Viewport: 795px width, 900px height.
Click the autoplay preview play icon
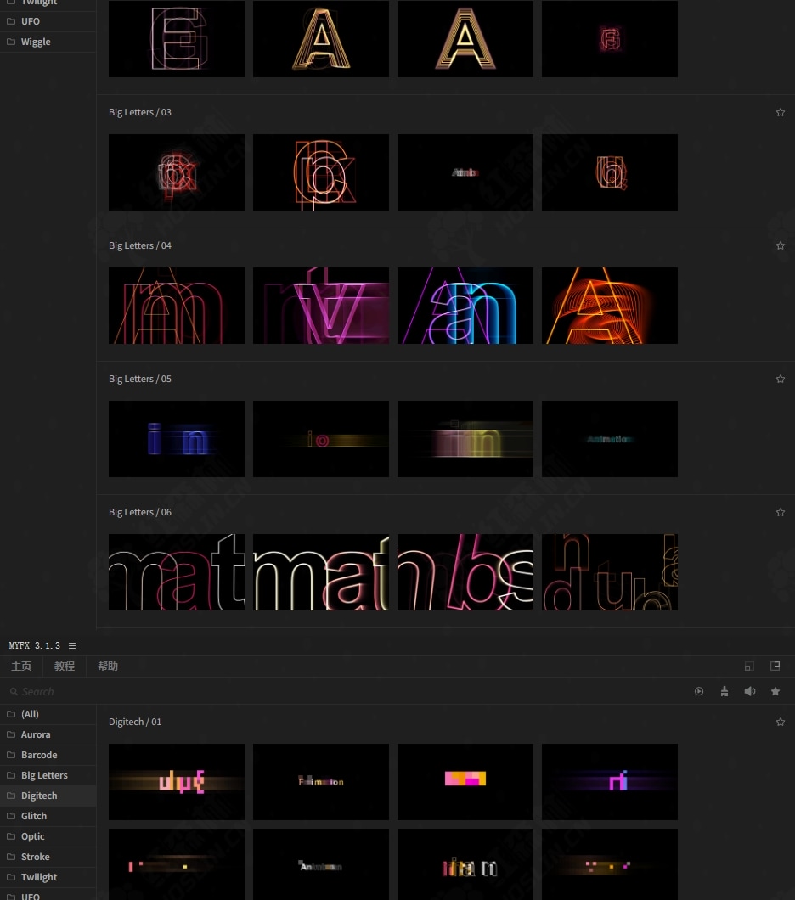click(699, 692)
